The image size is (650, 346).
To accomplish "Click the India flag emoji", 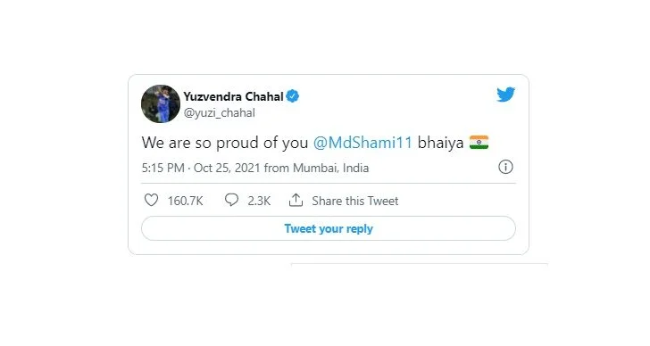I will (479, 143).
